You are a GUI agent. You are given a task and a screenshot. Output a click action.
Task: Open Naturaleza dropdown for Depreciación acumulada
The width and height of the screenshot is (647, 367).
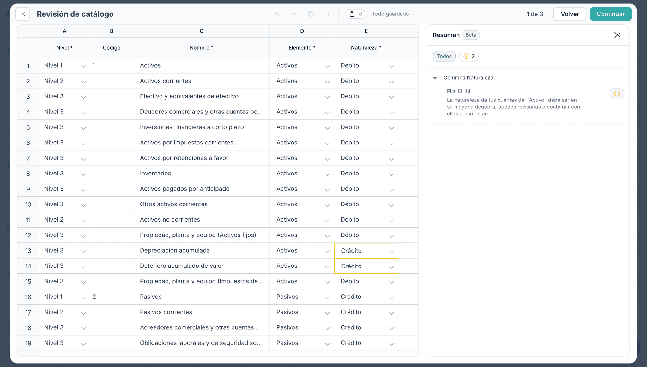391,252
